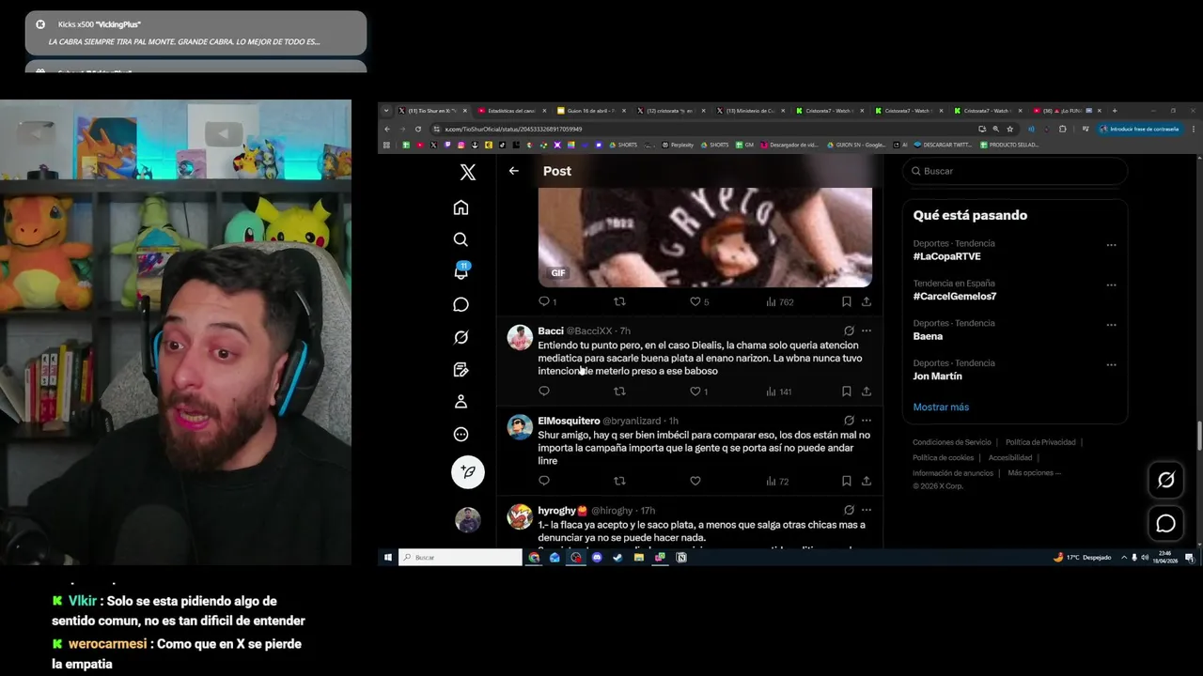Share ElMosquitero's comment
The height and width of the screenshot is (676, 1203).
[x=866, y=481]
